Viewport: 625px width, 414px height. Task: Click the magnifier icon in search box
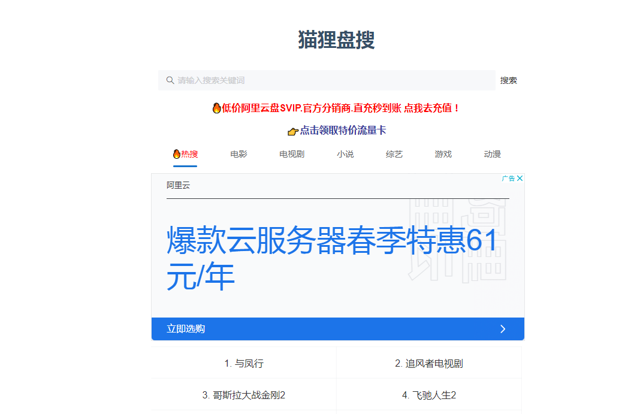(x=170, y=80)
